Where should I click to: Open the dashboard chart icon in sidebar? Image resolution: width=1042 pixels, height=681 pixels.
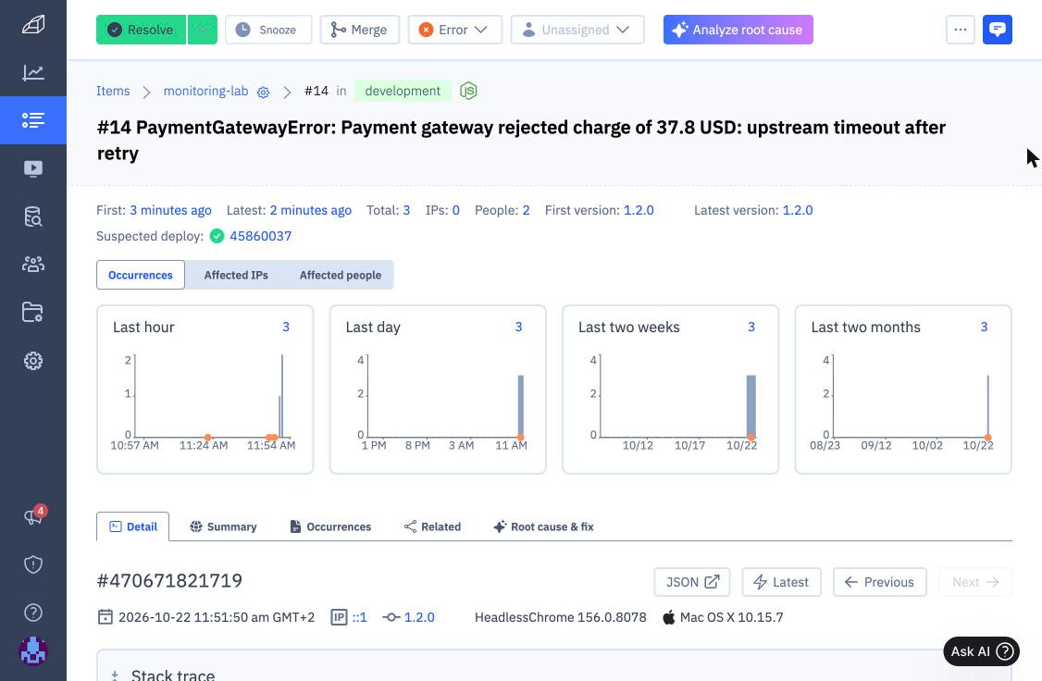click(x=33, y=72)
